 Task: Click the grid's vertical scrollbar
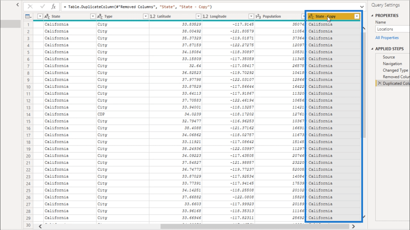(364, 84)
